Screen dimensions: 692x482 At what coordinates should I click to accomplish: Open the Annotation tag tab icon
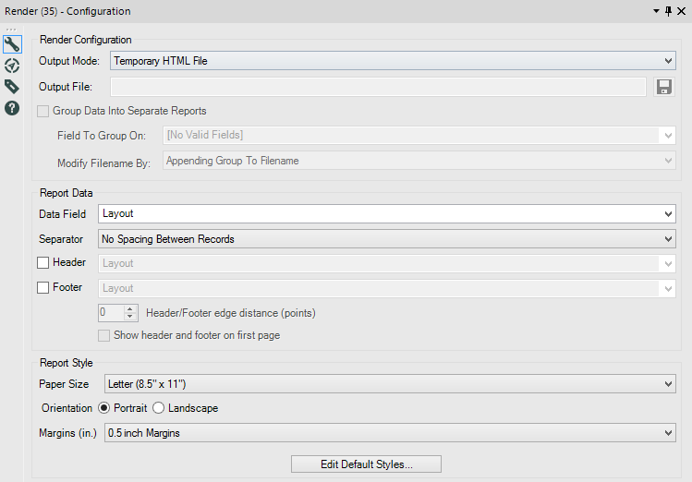[x=12, y=87]
